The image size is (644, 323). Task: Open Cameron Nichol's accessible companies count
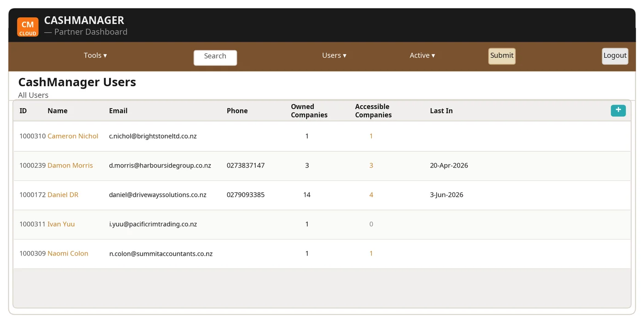click(x=371, y=136)
